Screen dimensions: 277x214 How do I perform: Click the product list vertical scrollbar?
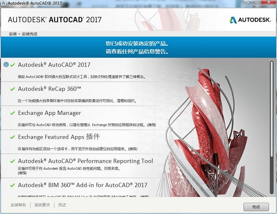(x=271, y=127)
